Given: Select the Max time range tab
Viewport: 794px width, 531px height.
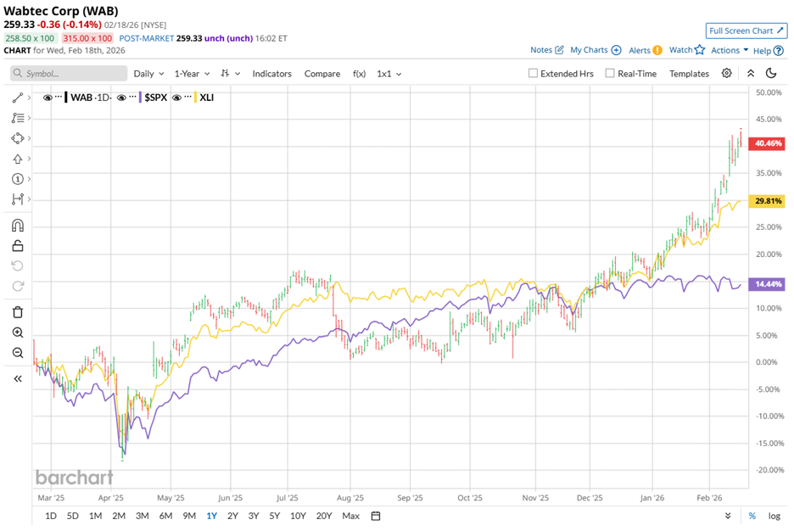Looking at the screenshot, I should (x=350, y=515).
